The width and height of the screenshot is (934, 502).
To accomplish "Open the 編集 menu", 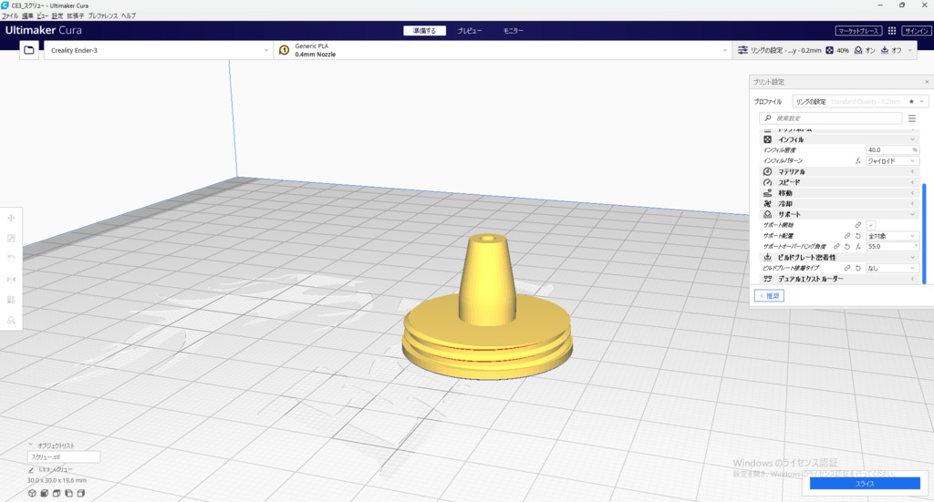I will (x=27, y=16).
